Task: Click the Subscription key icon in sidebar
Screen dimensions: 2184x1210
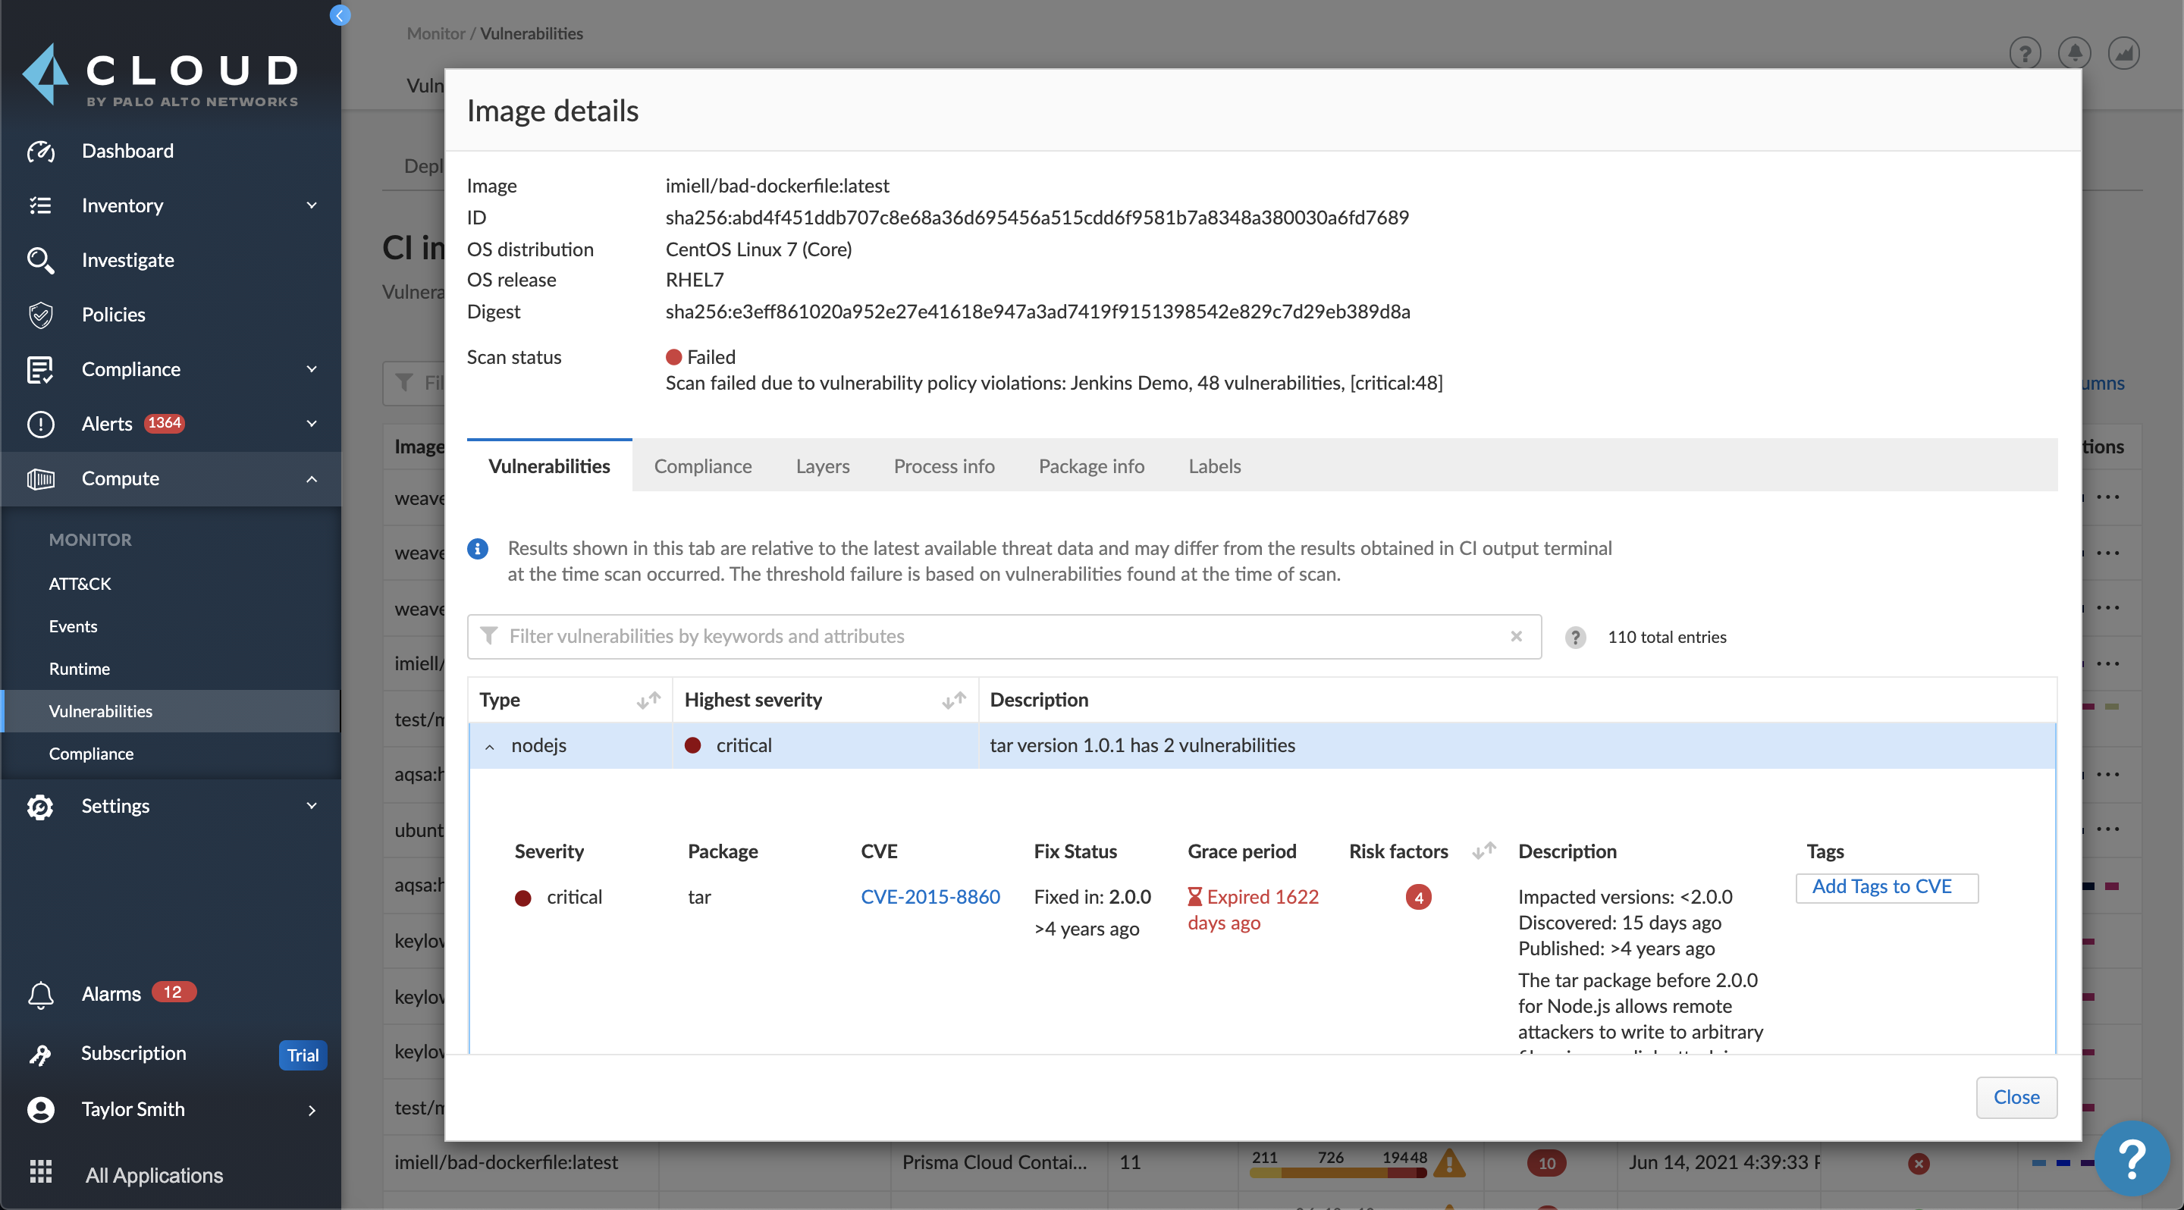Action: click(41, 1054)
